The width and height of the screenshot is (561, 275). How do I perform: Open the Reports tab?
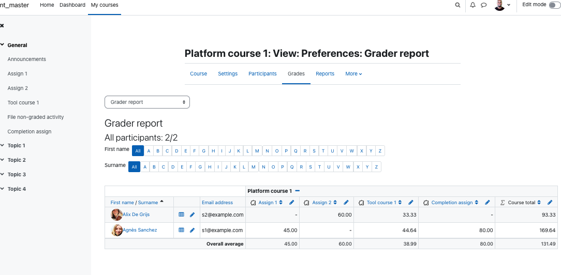coord(325,74)
